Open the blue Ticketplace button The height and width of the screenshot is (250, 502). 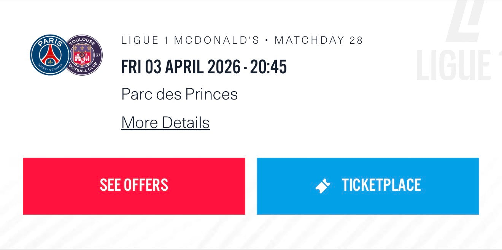coord(368,186)
